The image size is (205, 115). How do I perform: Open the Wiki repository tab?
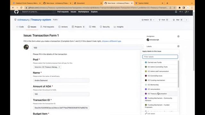[x=93, y=27]
